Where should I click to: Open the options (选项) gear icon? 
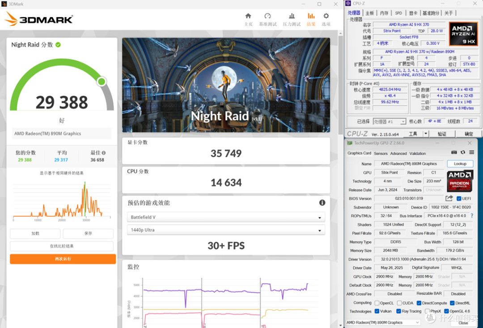click(x=326, y=16)
